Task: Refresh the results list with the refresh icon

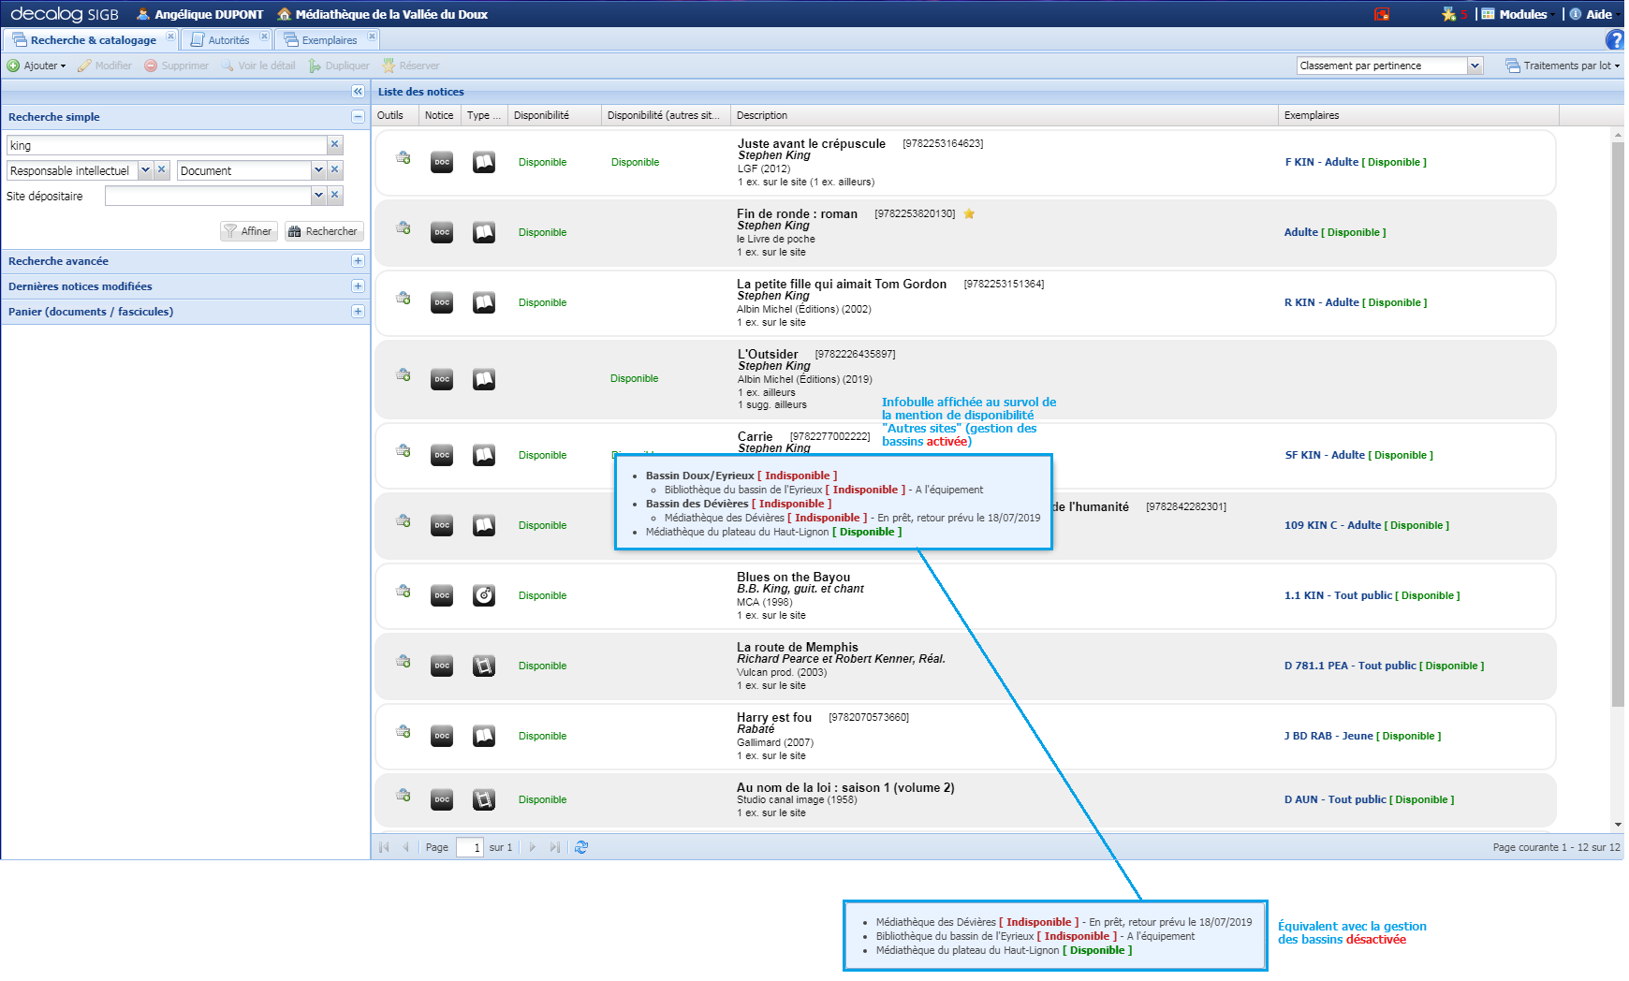Action: [581, 847]
